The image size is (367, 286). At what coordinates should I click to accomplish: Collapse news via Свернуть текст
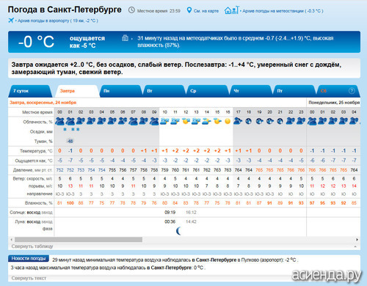coord(29,278)
